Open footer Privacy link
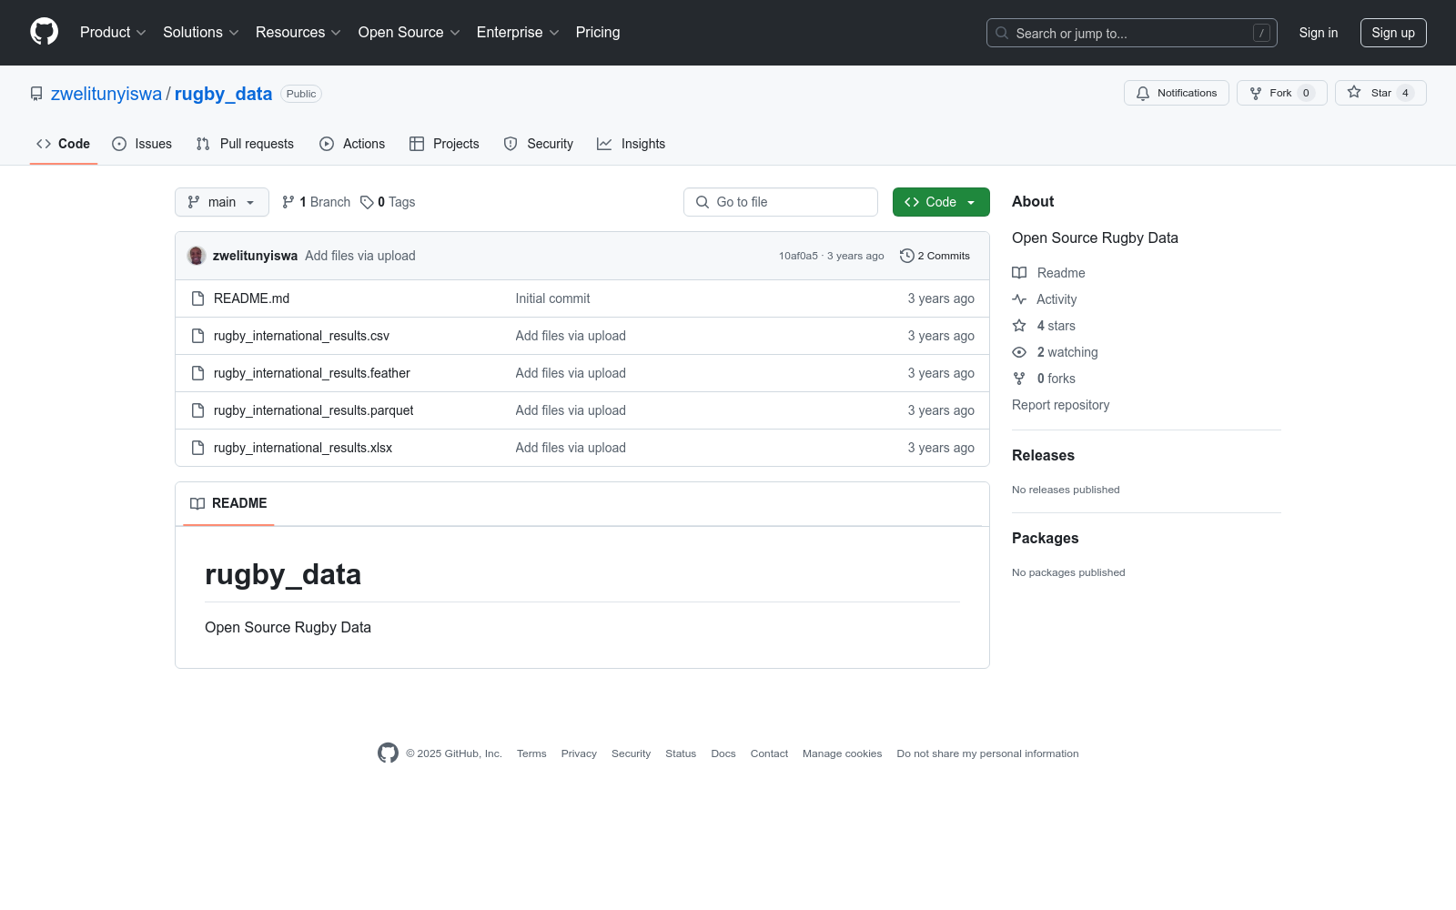1456x910 pixels. [x=579, y=753]
